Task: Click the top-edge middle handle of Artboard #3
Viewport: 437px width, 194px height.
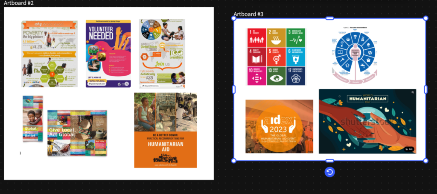Action: coord(329,18)
